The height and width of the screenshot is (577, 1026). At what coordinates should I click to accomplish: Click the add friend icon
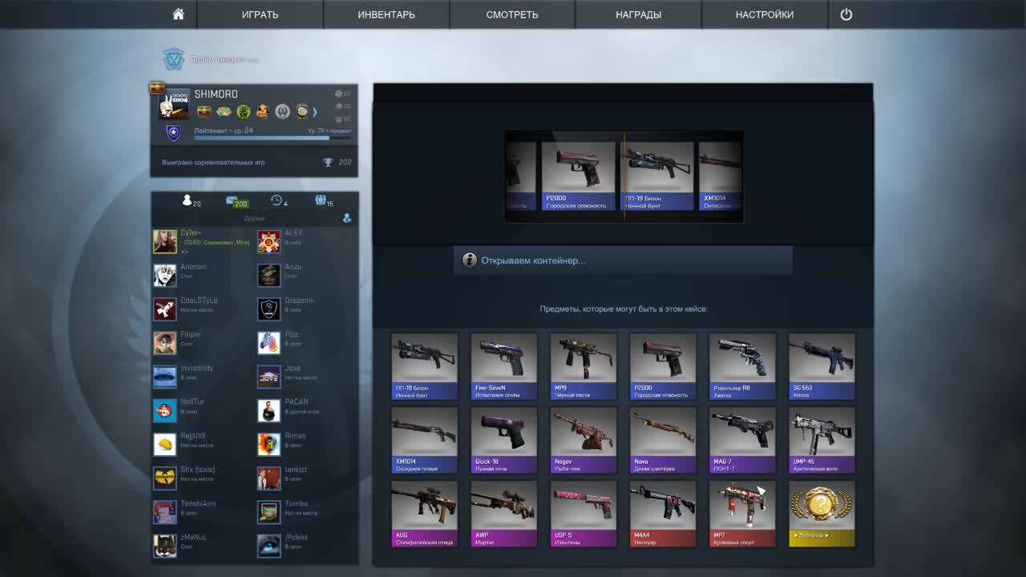click(x=347, y=217)
